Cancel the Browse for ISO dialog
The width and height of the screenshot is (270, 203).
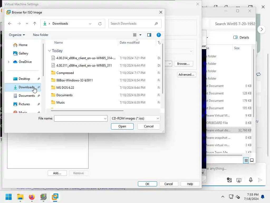149,126
